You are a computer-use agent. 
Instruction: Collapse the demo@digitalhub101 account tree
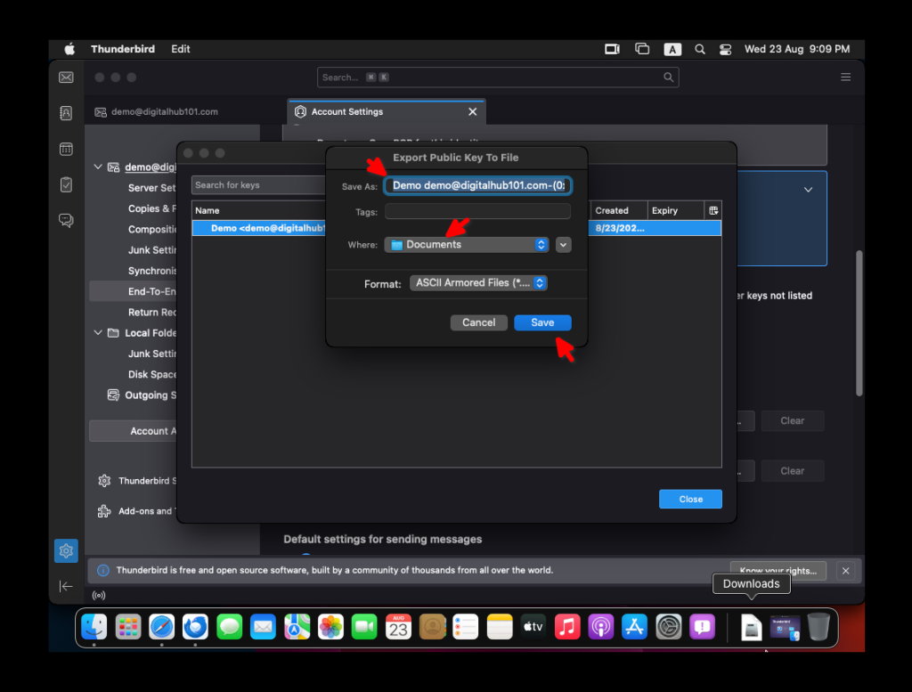pyautogui.click(x=98, y=167)
